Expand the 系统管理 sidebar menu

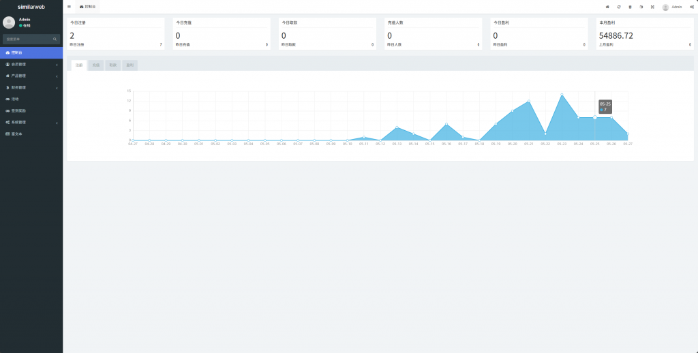[31, 122]
